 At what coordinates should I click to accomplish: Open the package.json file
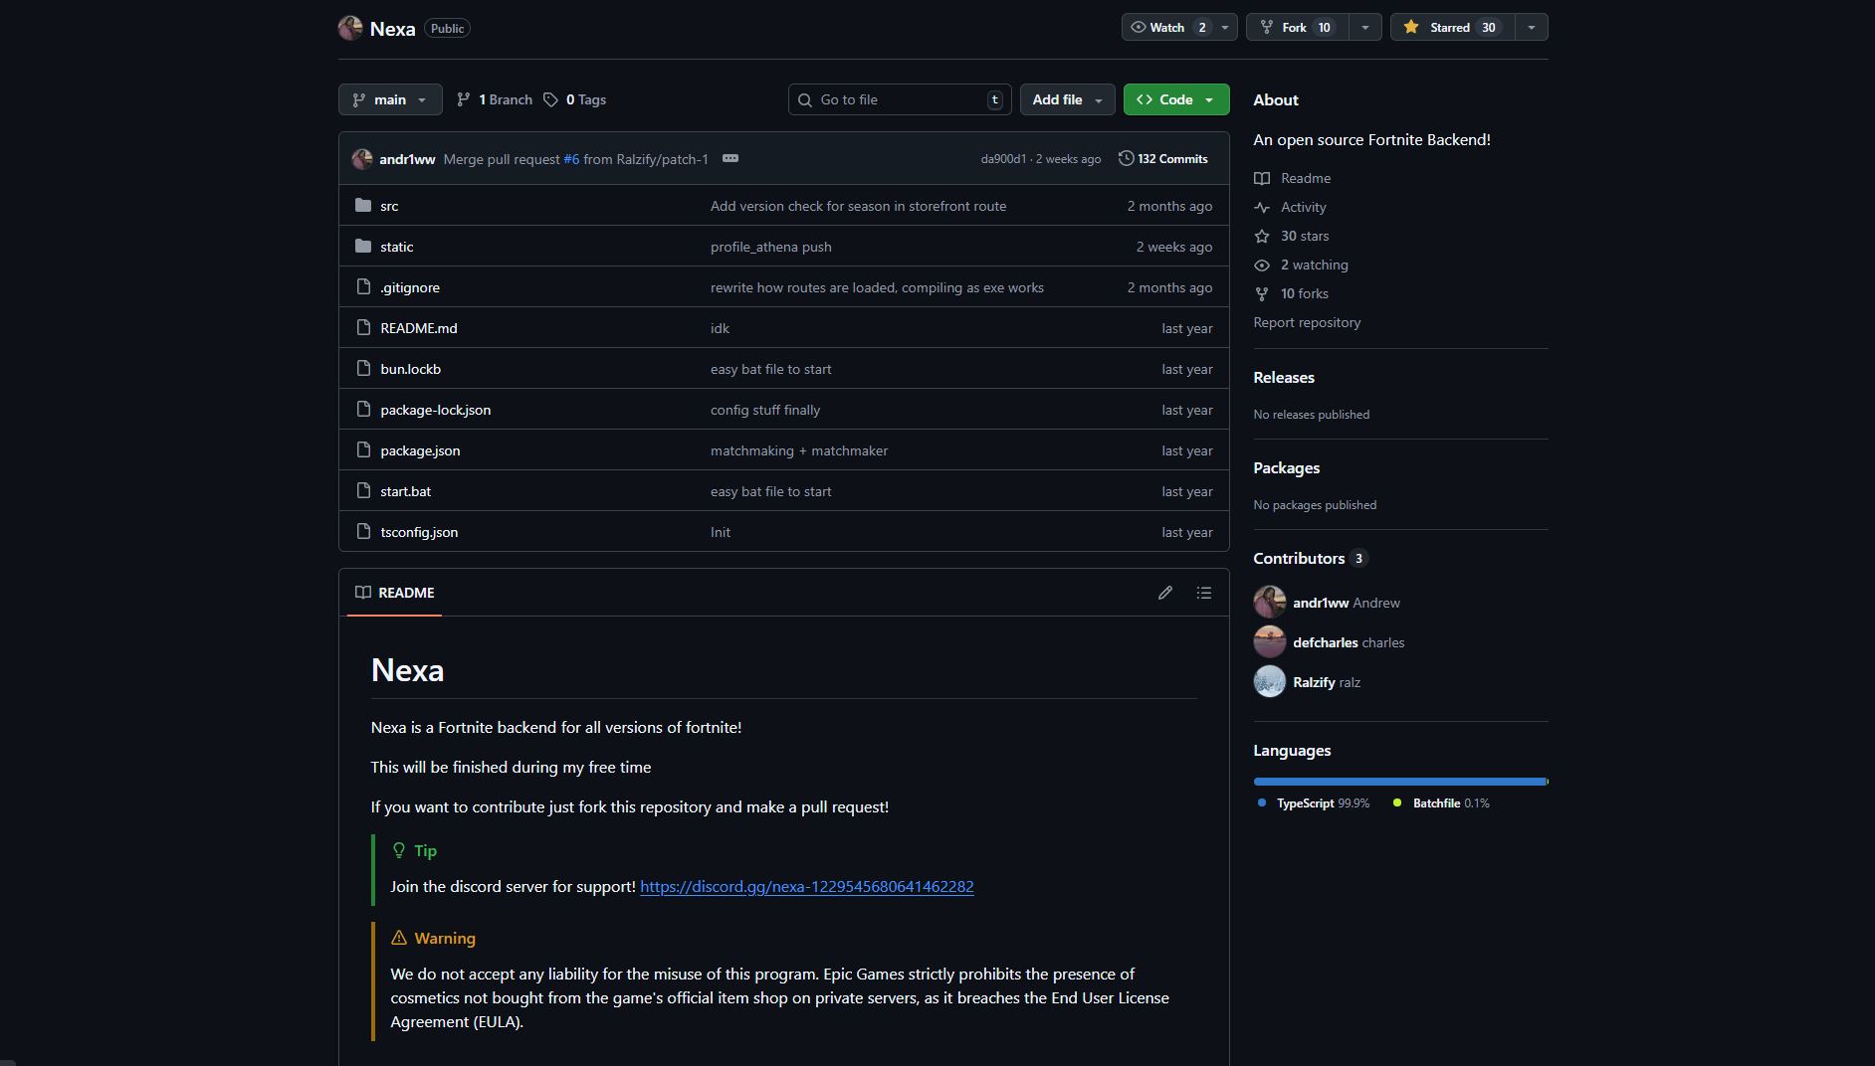pyautogui.click(x=420, y=451)
